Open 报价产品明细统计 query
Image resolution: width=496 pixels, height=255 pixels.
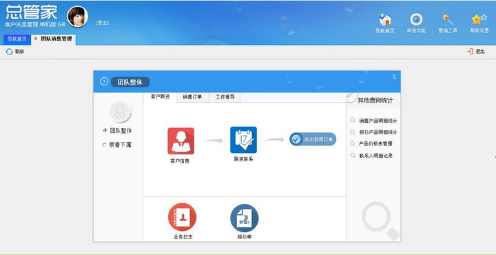click(378, 132)
